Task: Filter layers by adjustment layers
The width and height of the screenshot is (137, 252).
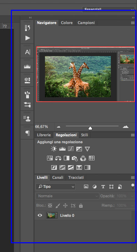Action: [95, 187]
